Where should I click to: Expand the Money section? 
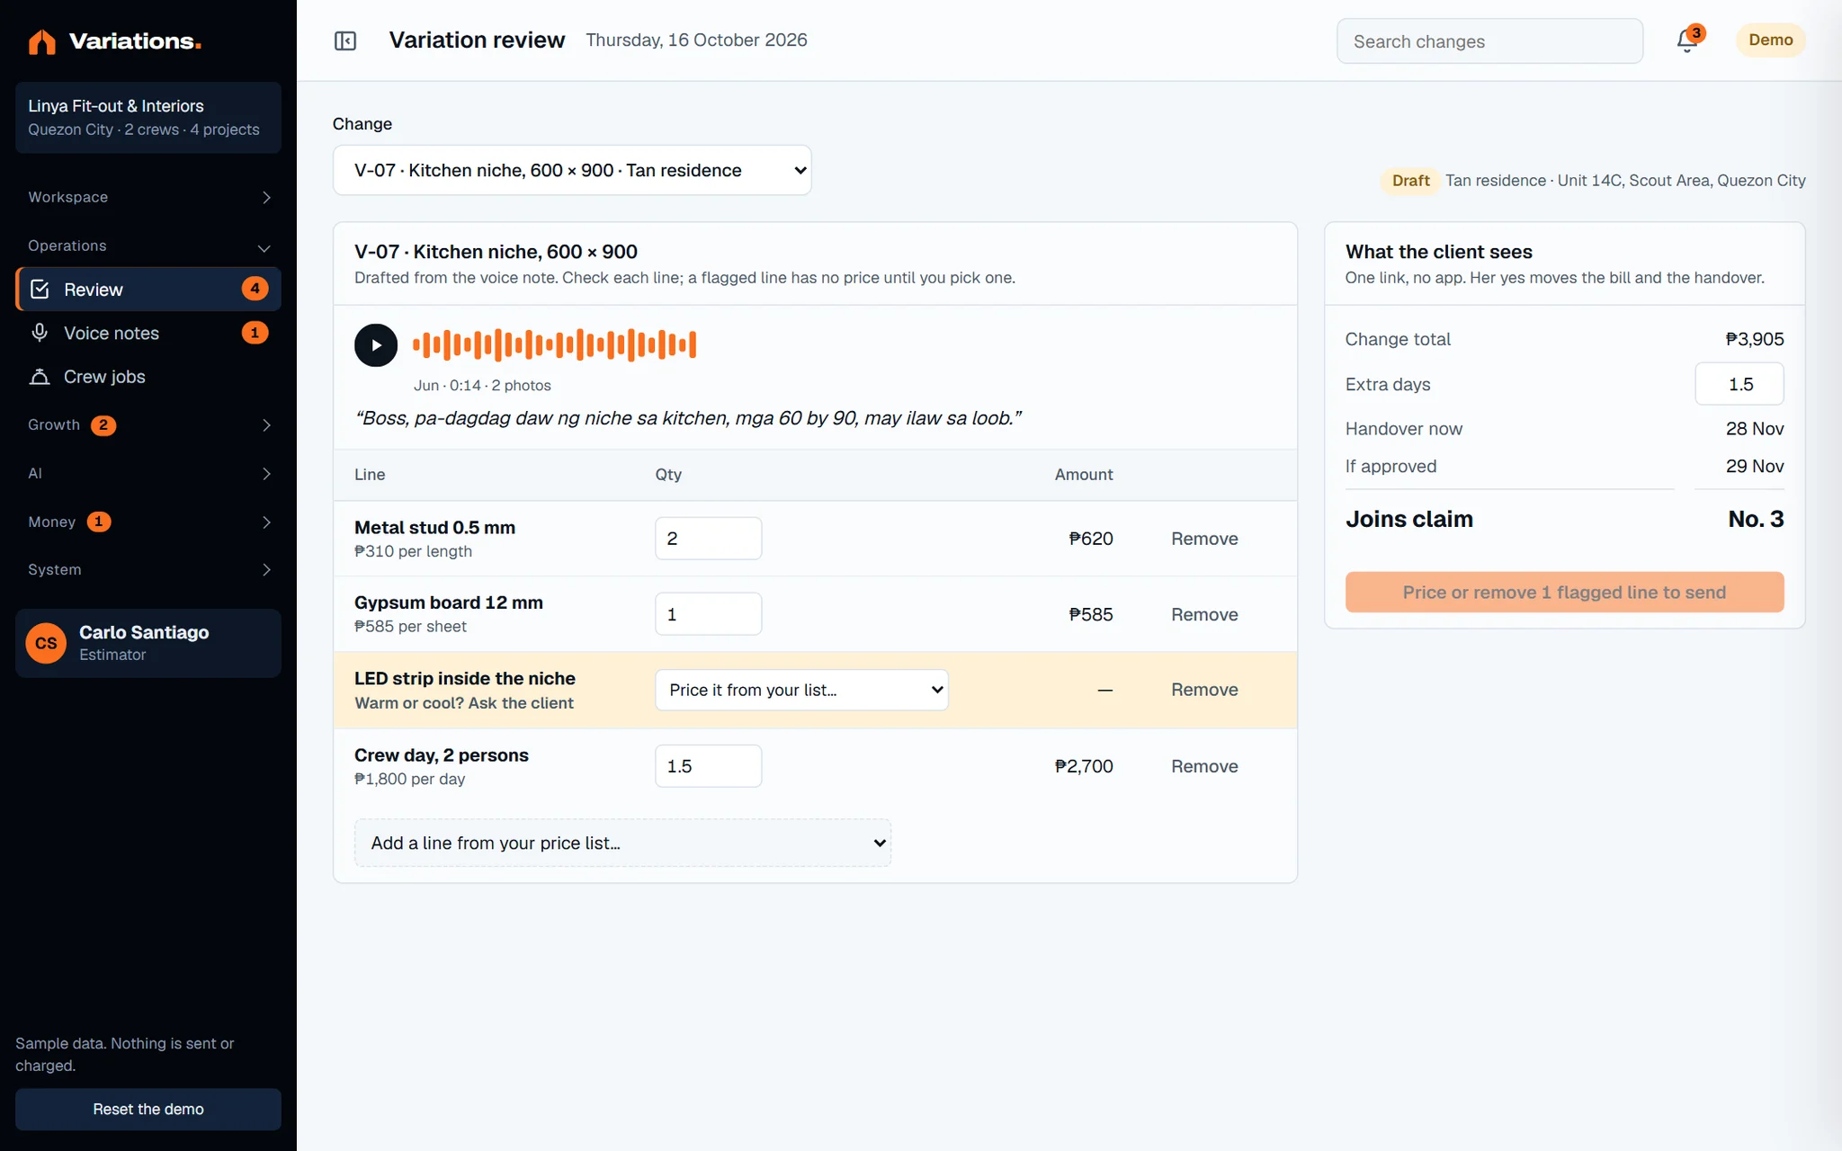point(148,522)
